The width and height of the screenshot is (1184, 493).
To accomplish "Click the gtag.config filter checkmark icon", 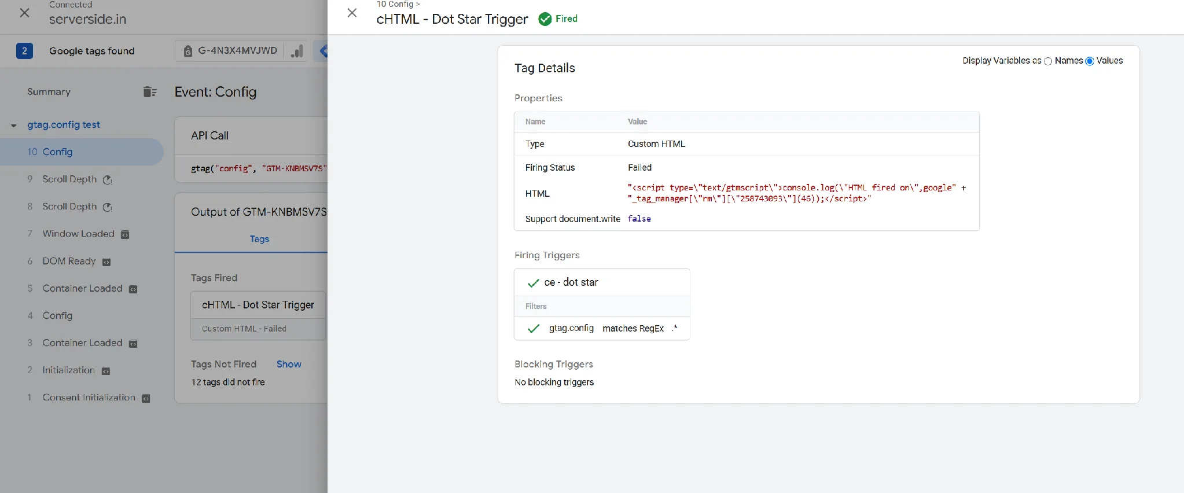I will [x=534, y=329].
